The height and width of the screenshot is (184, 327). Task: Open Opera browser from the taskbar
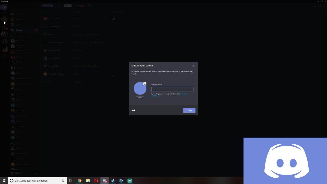(x=96, y=181)
